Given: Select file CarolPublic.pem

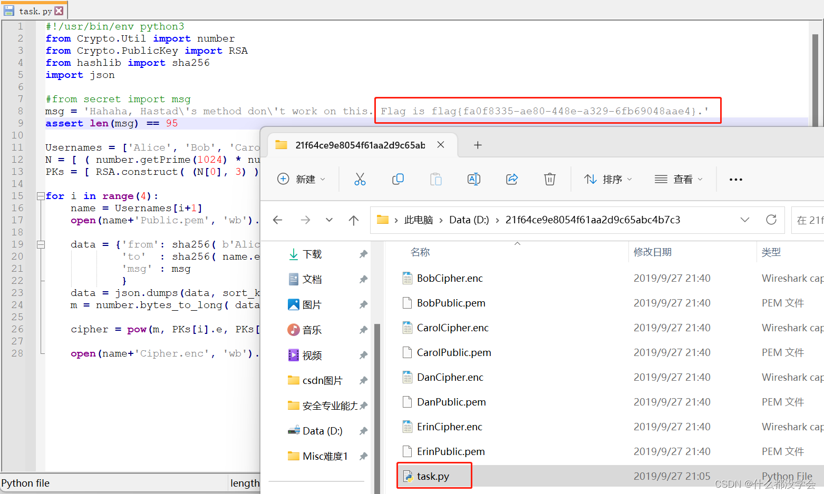Looking at the screenshot, I should [454, 352].
